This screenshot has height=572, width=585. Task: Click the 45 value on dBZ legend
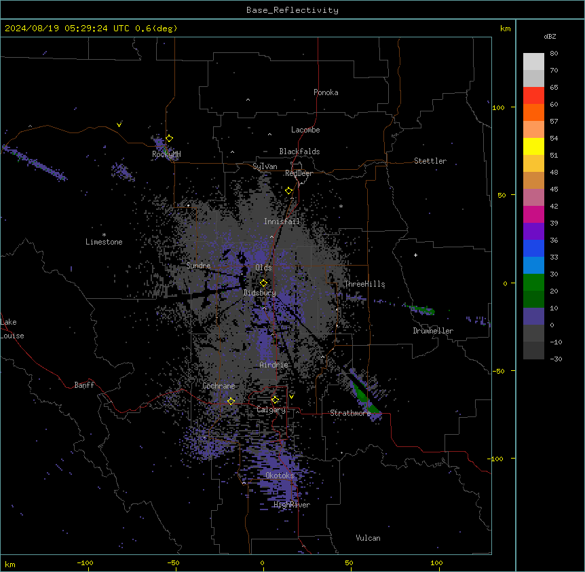coord(554,190)
